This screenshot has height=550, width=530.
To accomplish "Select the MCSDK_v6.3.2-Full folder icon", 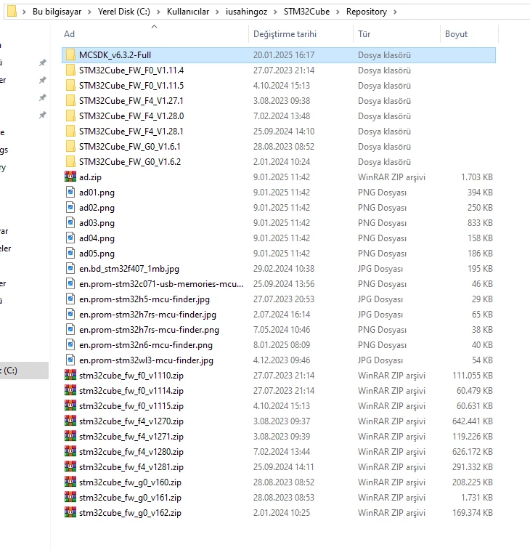I will (70, 55).
